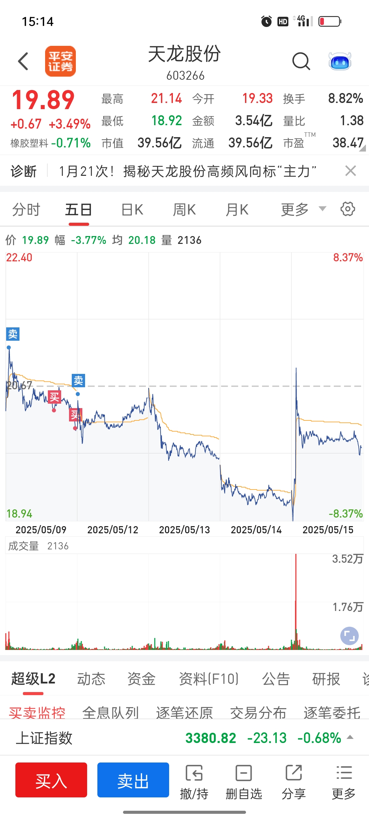Tap the blue 卖出 button
Screen dimensions: 369x821
click(x=133, y=780)
